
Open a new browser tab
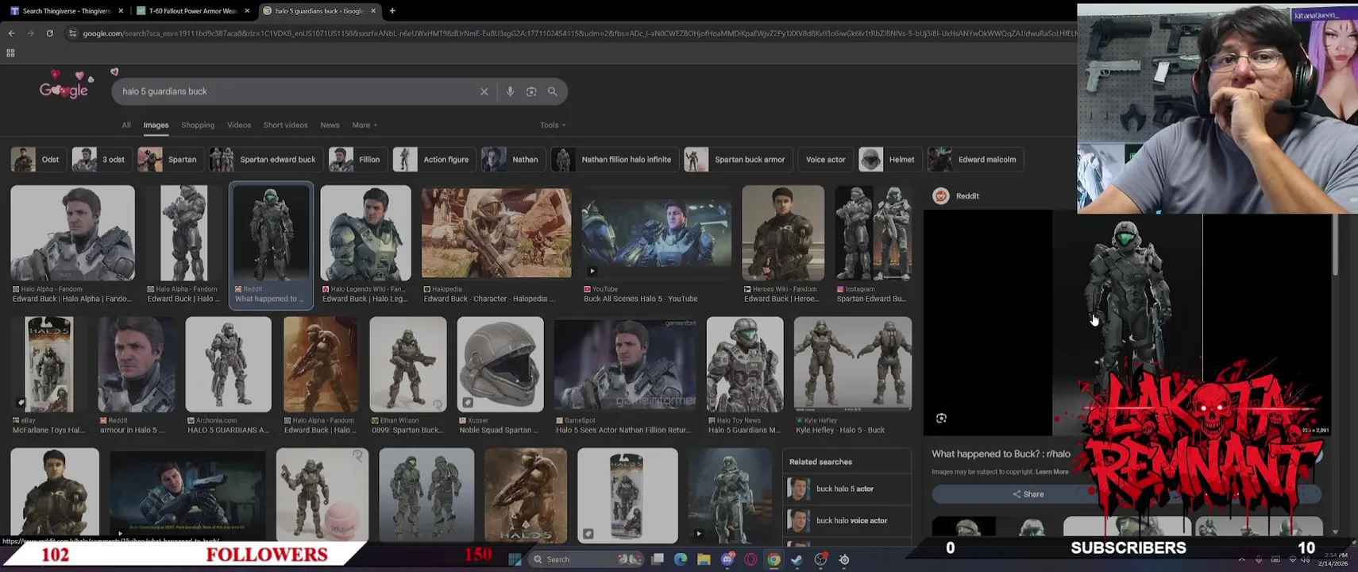(x=392, y=11)
